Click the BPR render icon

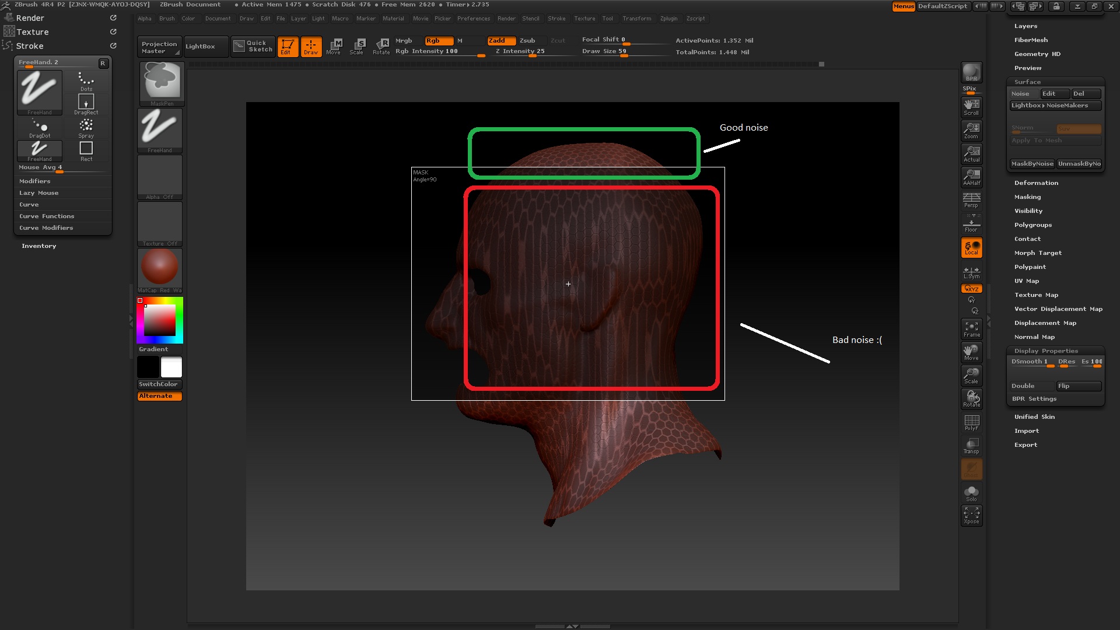pyautogui.click(x=971, y=73)
